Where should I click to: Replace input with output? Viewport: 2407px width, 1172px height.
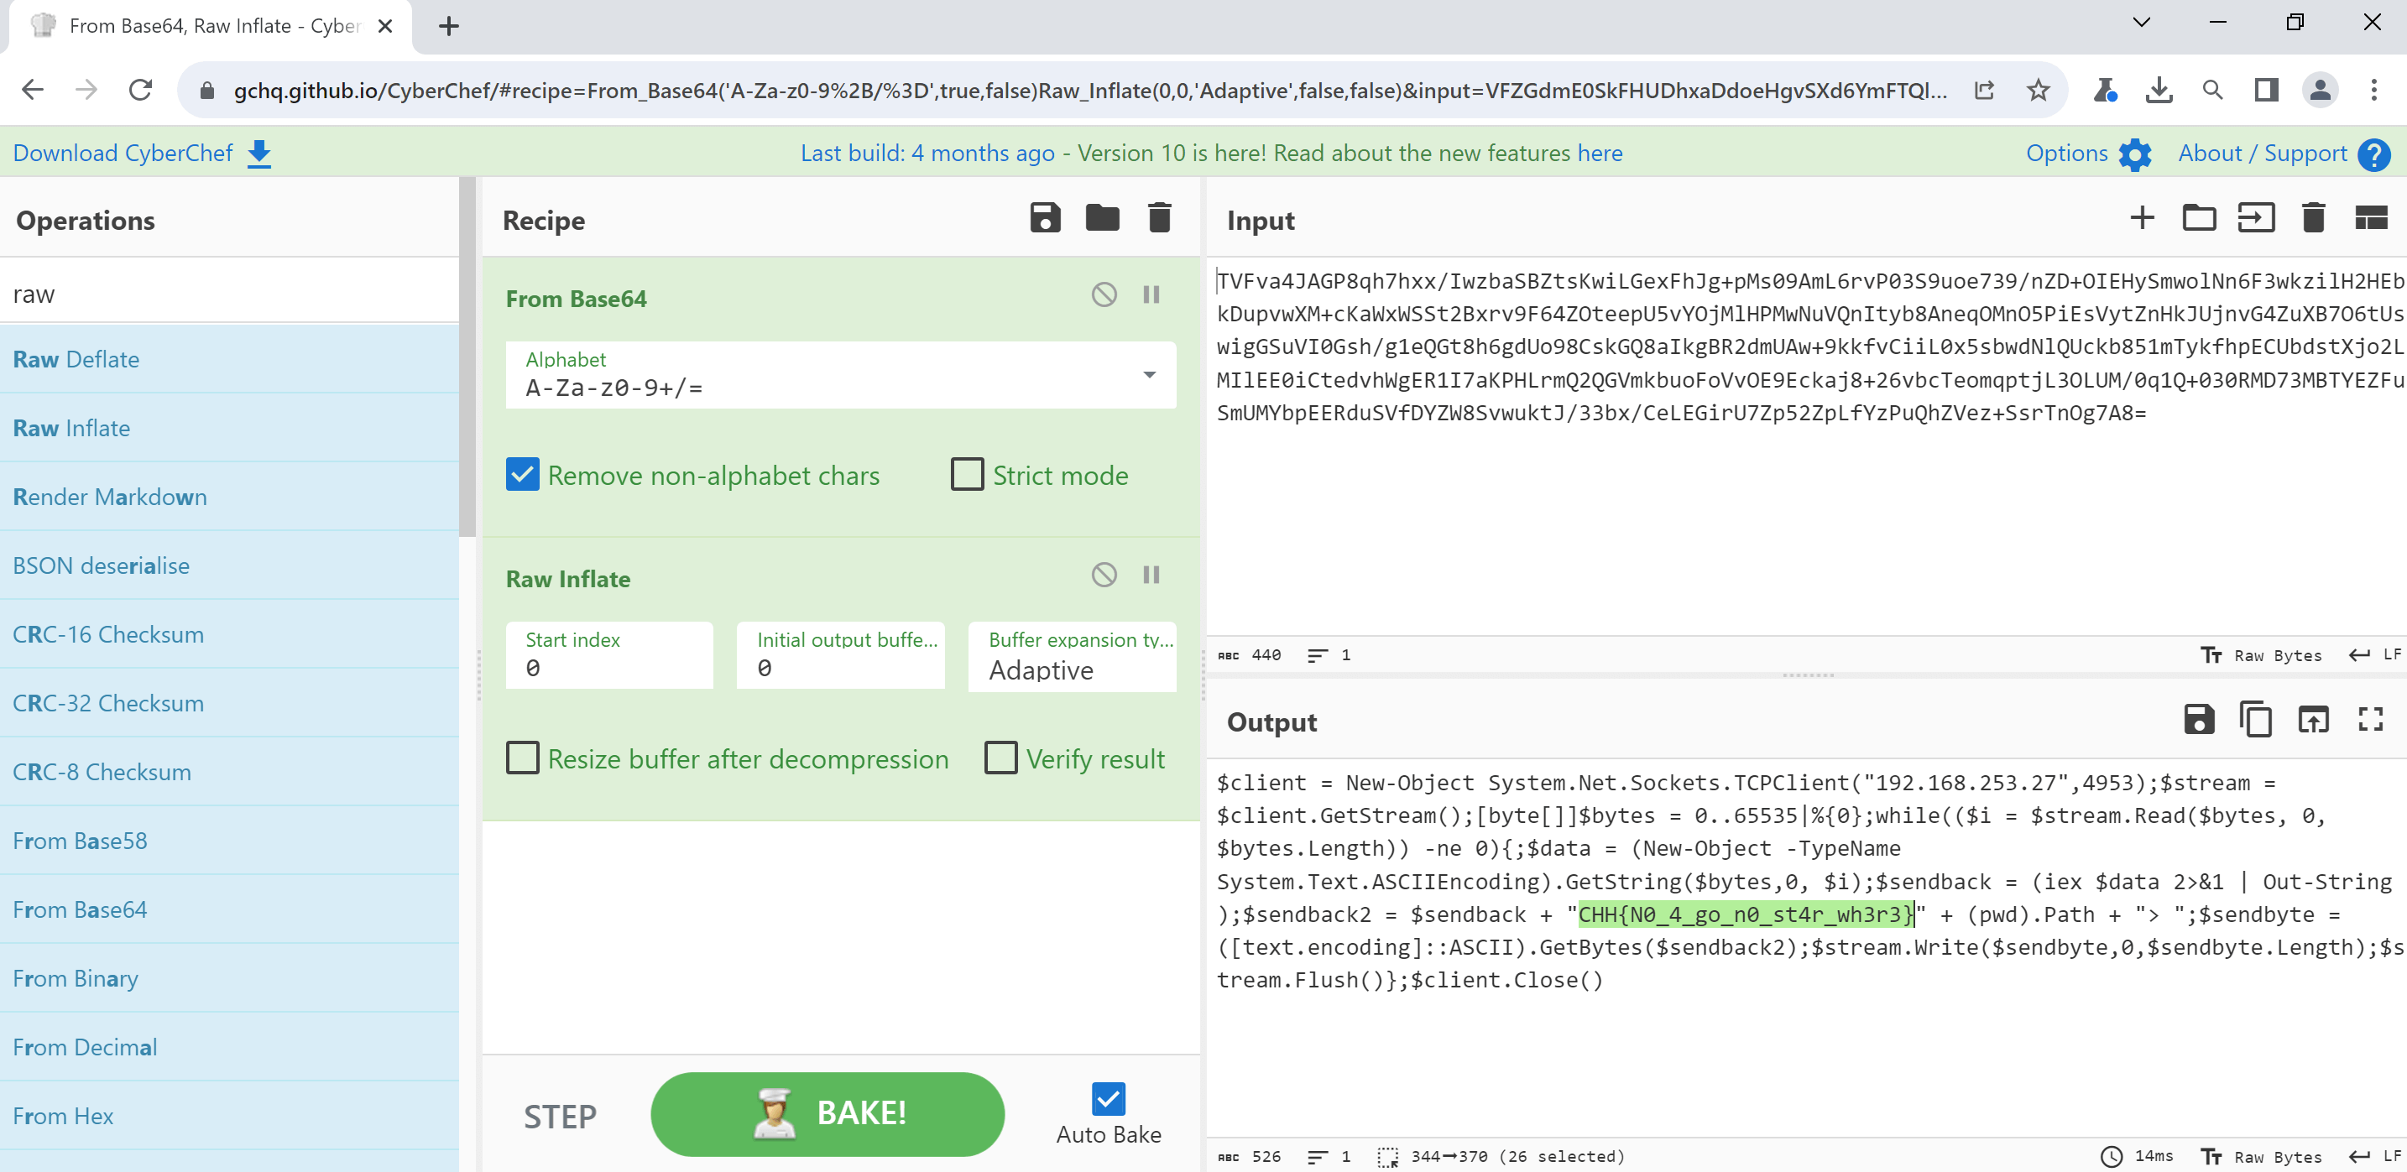[x=2313, y=719]
